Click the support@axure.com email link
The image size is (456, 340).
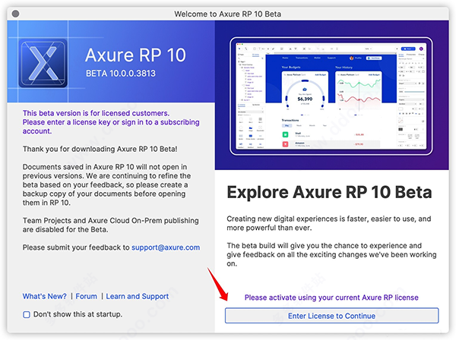(166, 247)
